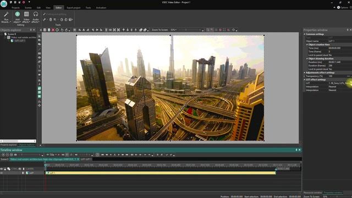
Task: Collapse the LUT effect settings section
Action: 305,80
